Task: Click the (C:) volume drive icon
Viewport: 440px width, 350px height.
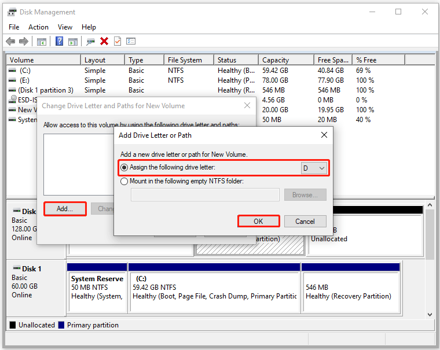Action: click(x=12, y=71)
